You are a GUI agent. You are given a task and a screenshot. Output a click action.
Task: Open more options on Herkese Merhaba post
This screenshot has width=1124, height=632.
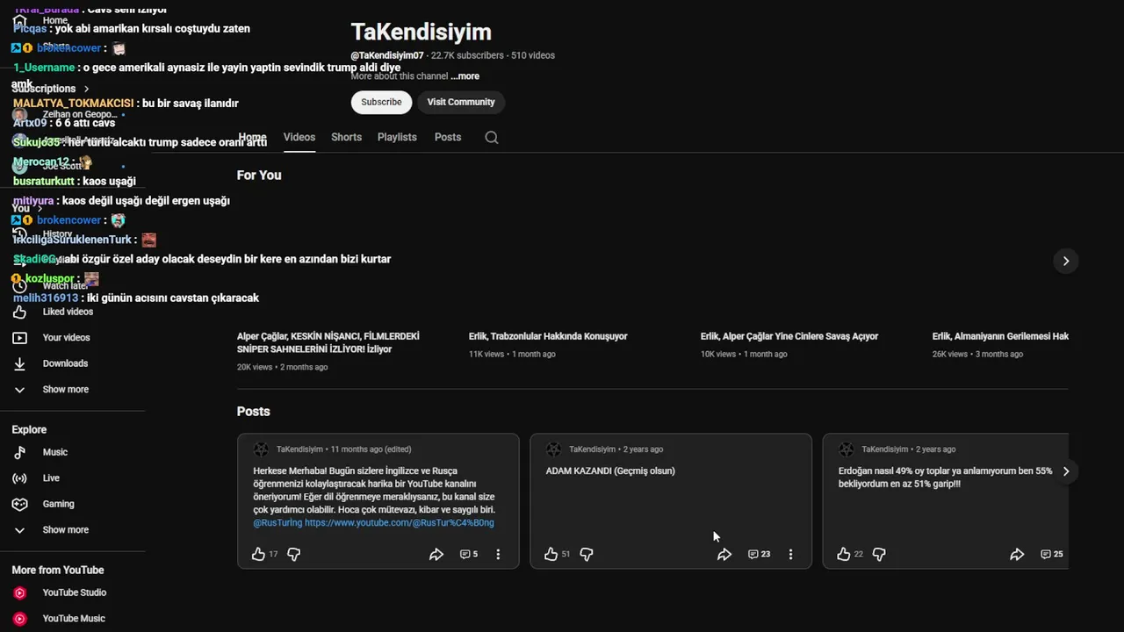click(x=498, y=554)
